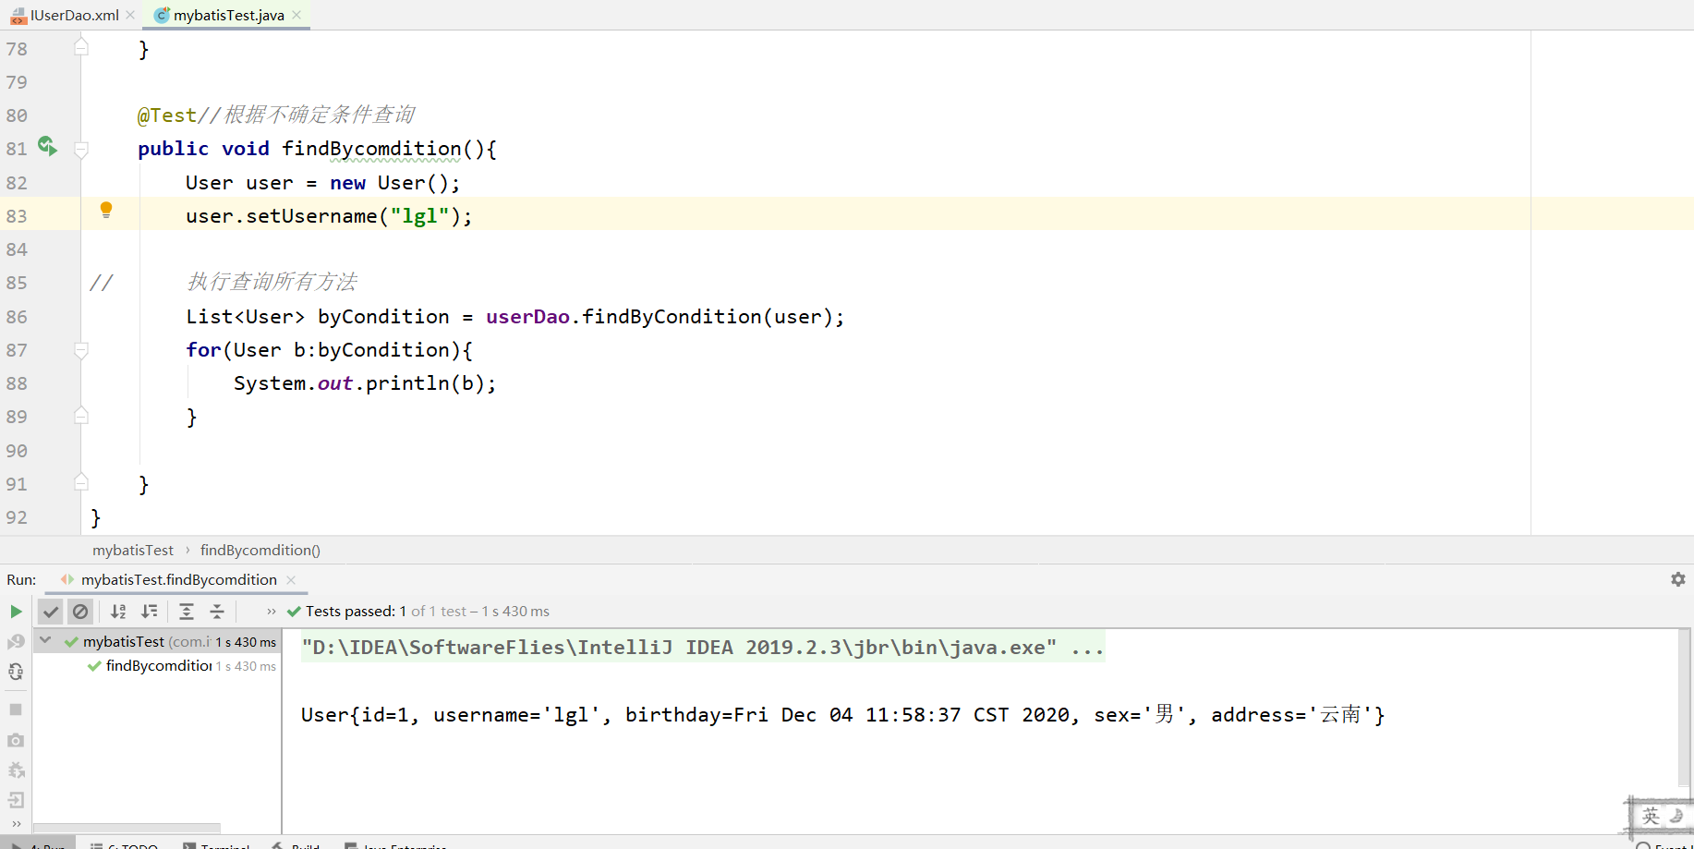
Task: Click the findBycomdition method name in code
Action: pos(371,149)
